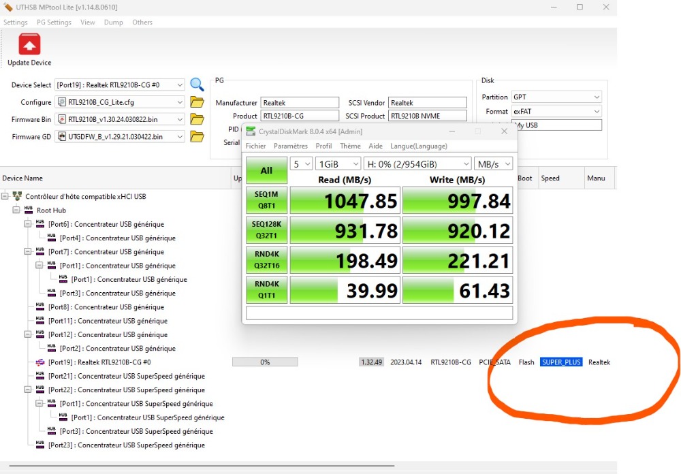Viewport: 681px width, 474px height.
Task: Browse folder icon for Firmware Bin
Action: pos(197,119)
